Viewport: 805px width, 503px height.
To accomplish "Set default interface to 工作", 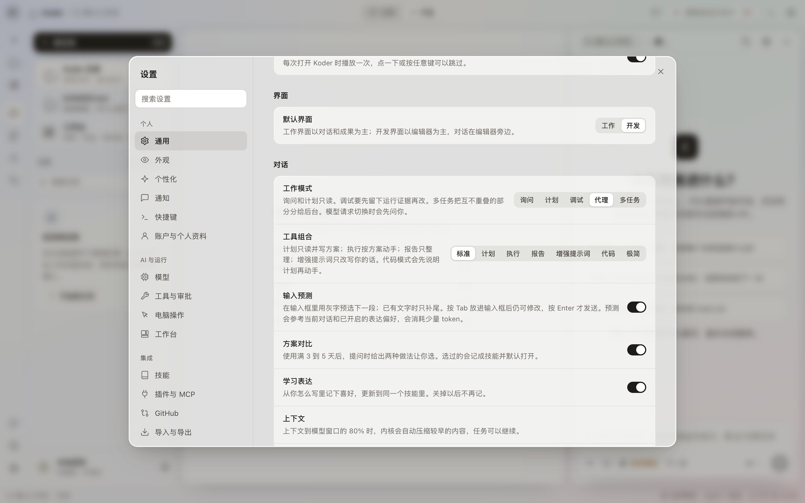I will point(608,126).
